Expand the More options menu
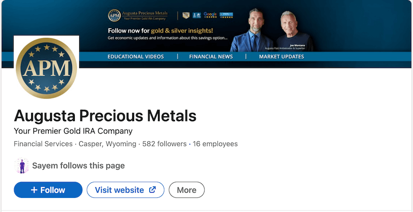 [187, 190]
